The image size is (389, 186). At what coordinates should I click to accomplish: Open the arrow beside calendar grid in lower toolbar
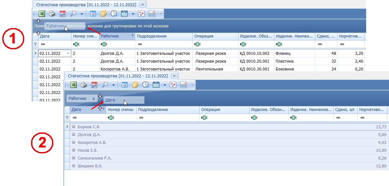coord(165,85)
